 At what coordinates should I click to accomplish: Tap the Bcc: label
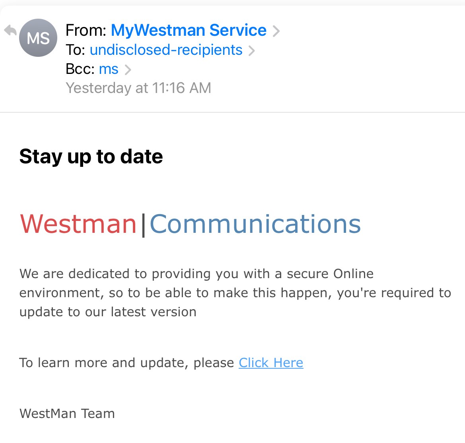click(80, 69)
